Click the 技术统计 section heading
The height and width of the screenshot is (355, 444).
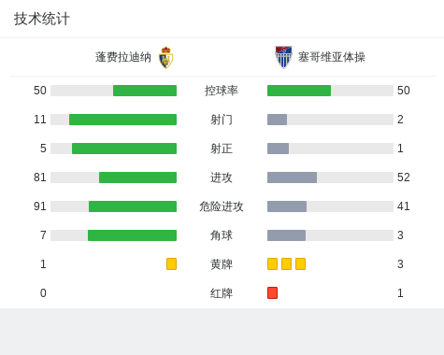pyautogui.click(x=42, y=19)
